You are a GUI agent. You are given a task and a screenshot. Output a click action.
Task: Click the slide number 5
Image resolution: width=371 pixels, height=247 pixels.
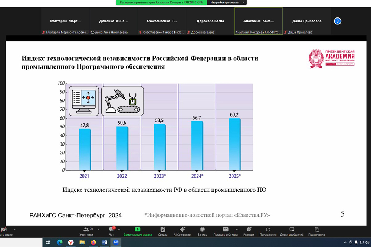(x=342, y=214)
